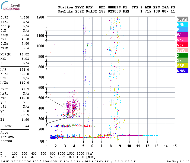Click the magenta W echo cluster near 400 km
190x163 pixels.
pyautogui.click(x=71, y=105)
